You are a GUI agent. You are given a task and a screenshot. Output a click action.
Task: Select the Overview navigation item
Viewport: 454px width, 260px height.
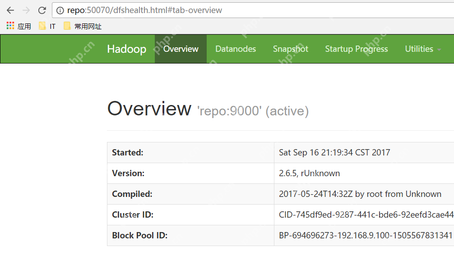(x=180, y=49)
